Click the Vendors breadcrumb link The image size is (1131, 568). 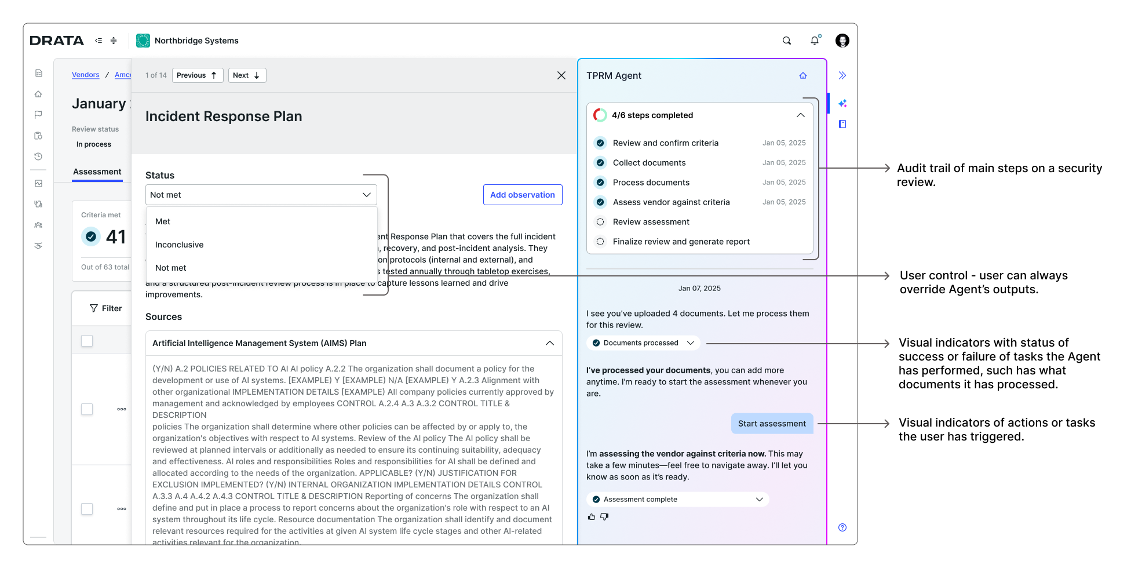coord(86,75)
